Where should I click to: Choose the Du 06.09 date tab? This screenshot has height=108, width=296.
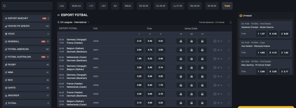tap(161, 6)
